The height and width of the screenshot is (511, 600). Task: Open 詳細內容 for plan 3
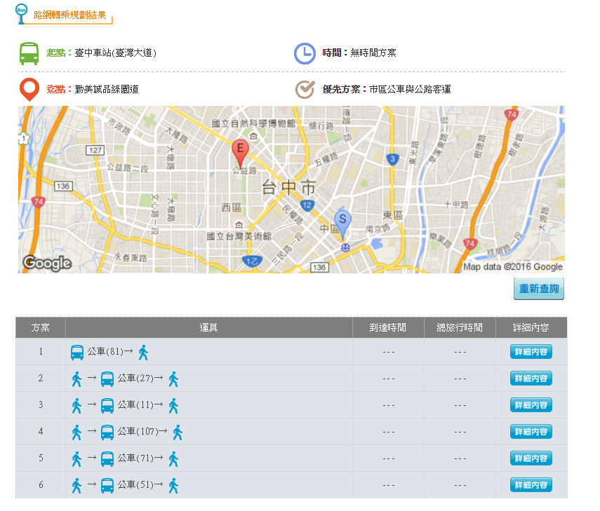click(531, 405)
